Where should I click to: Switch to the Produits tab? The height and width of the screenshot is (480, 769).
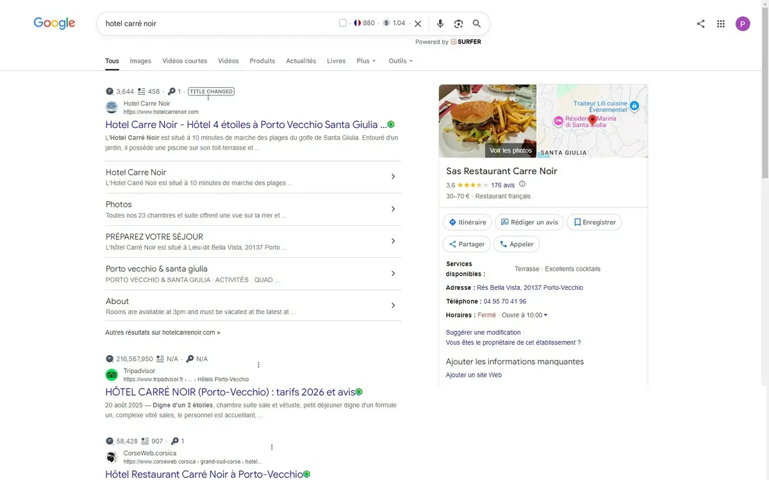point(262,61)
